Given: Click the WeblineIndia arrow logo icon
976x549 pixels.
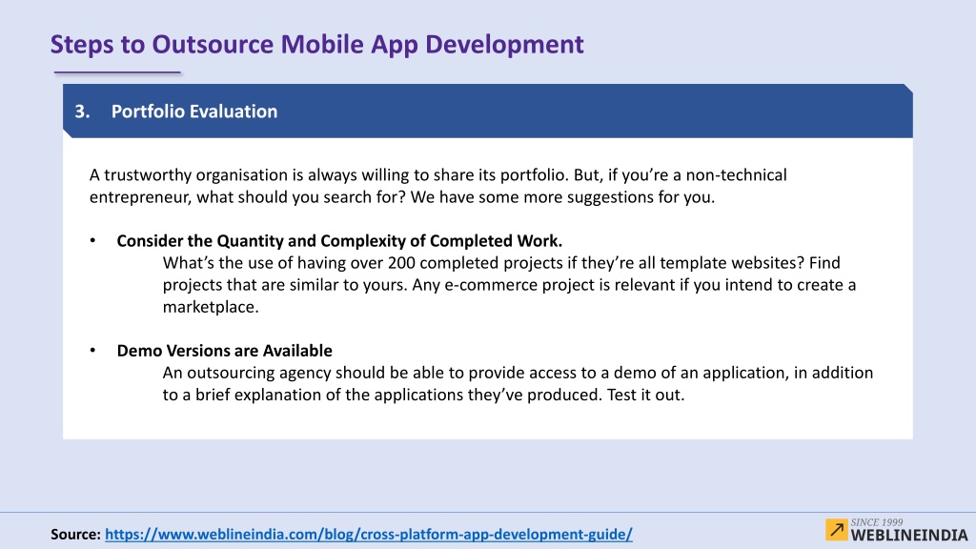Looking at the screenshot, I should click(x=837, y=530).
